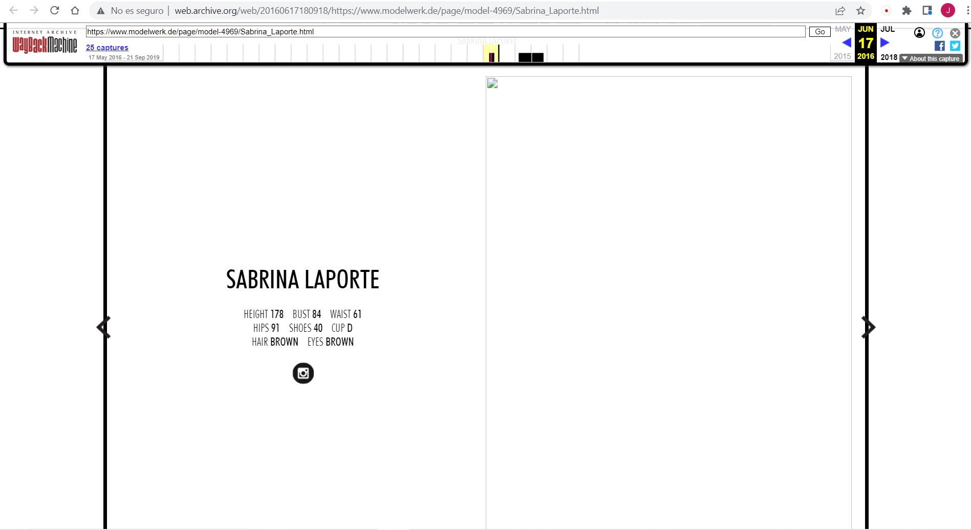Click the Wayback URL input field

click(x=445, y=32)
